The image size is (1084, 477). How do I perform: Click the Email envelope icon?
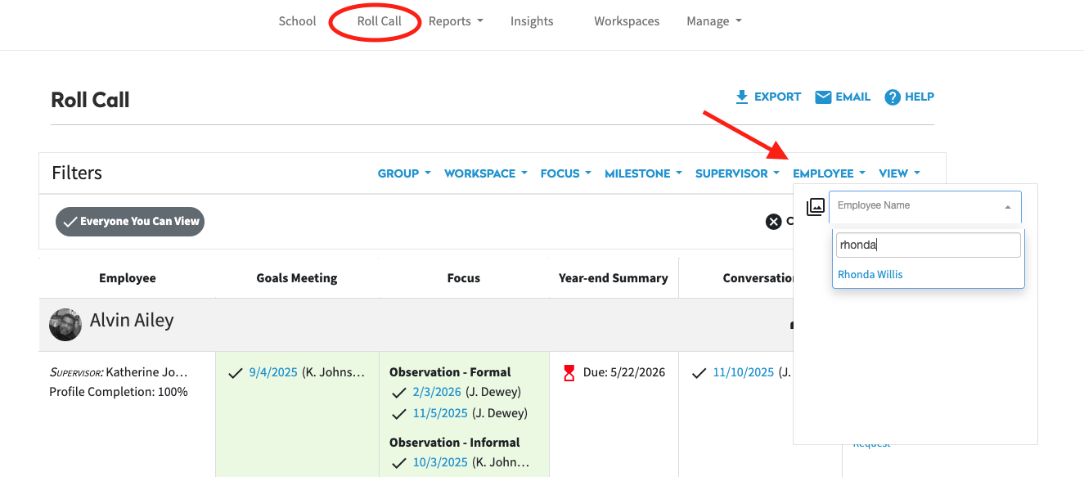coord(823,97)
